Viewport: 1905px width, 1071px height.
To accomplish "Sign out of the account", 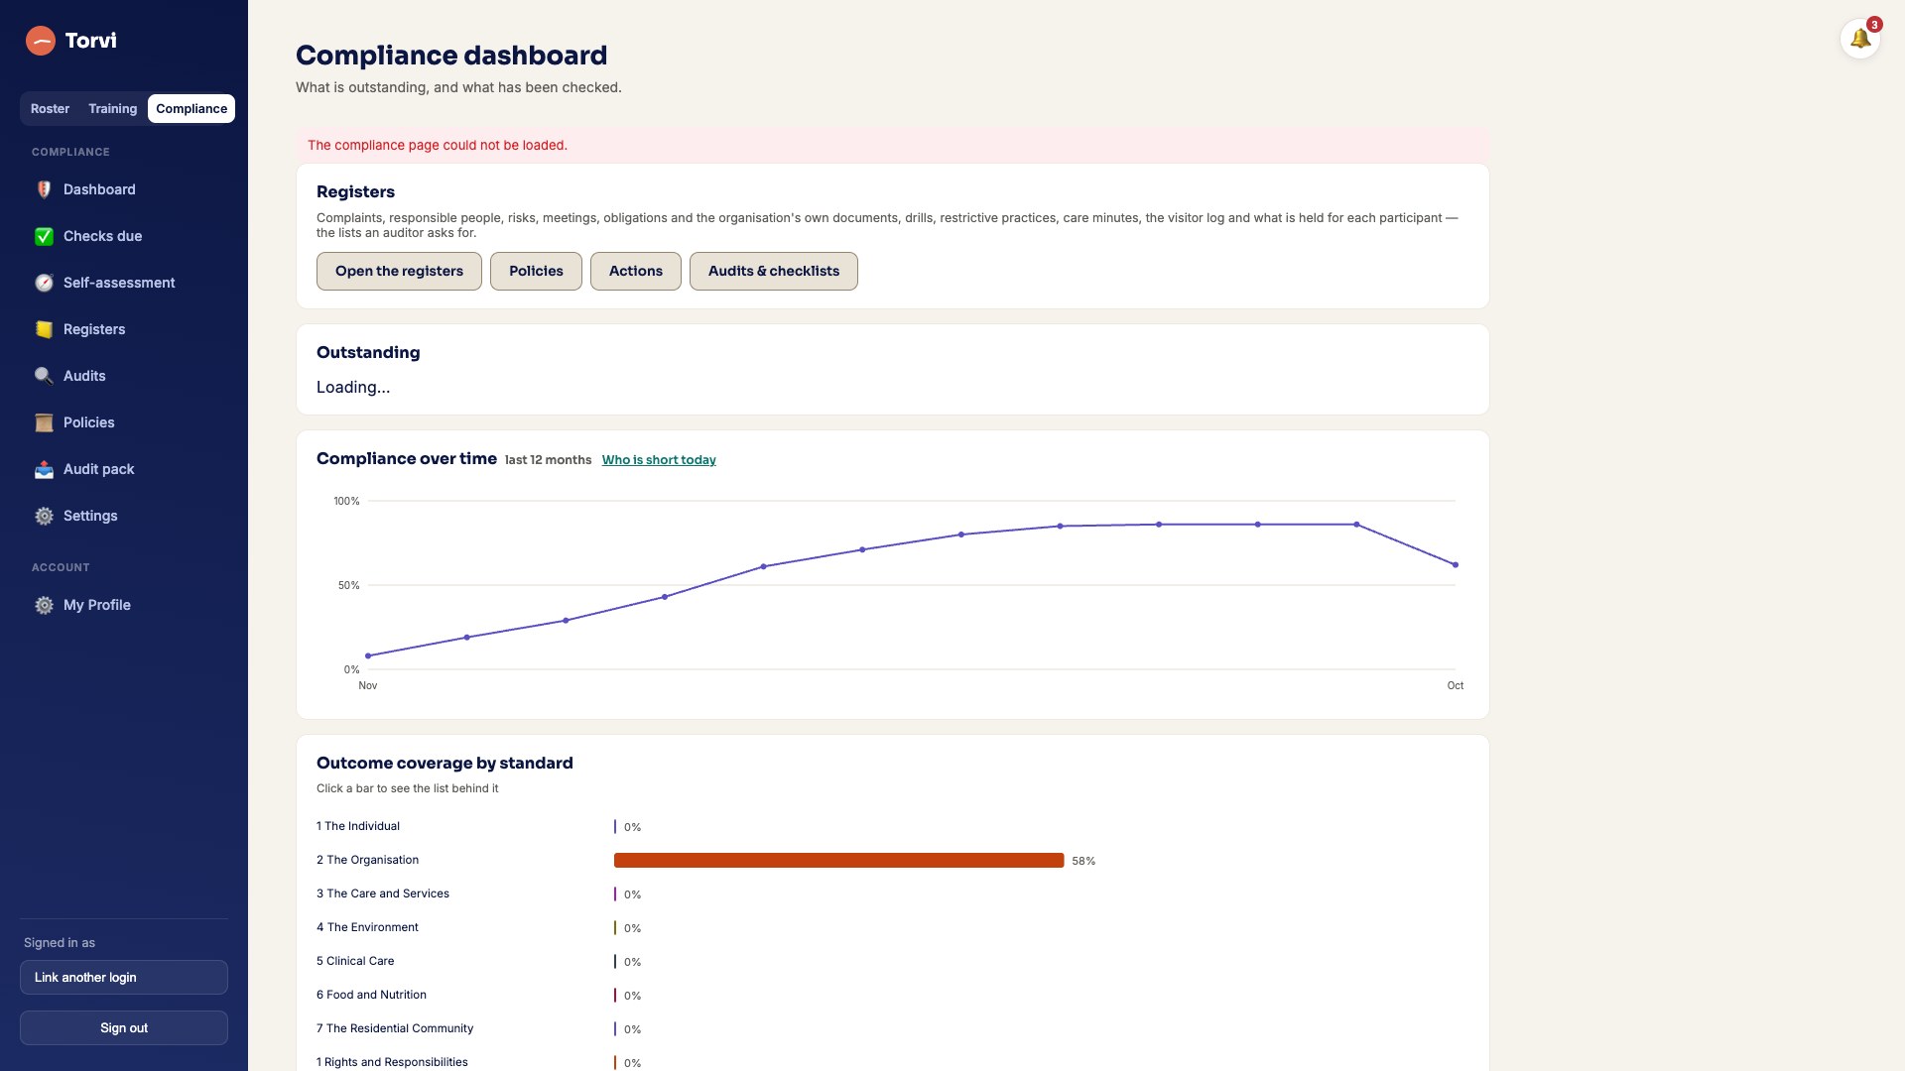I will 124,1027.
